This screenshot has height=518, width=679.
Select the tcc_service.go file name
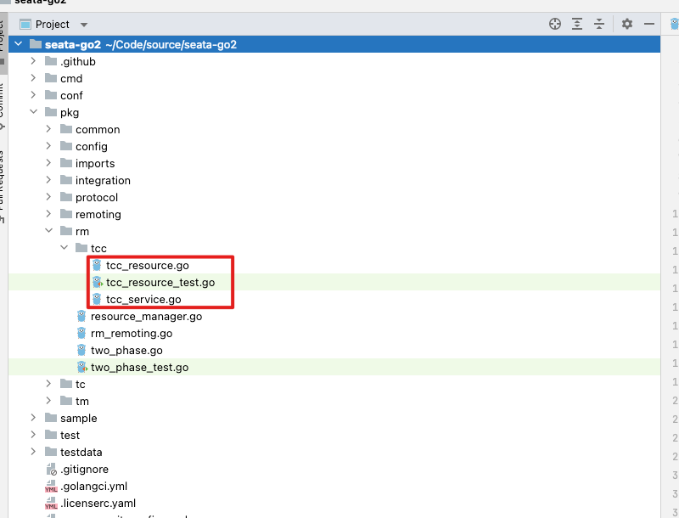[143, 299]
